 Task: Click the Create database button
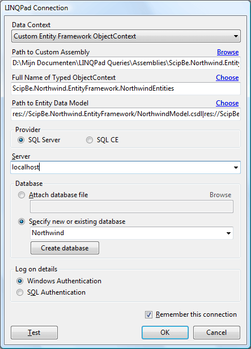[x=65, y=248]
